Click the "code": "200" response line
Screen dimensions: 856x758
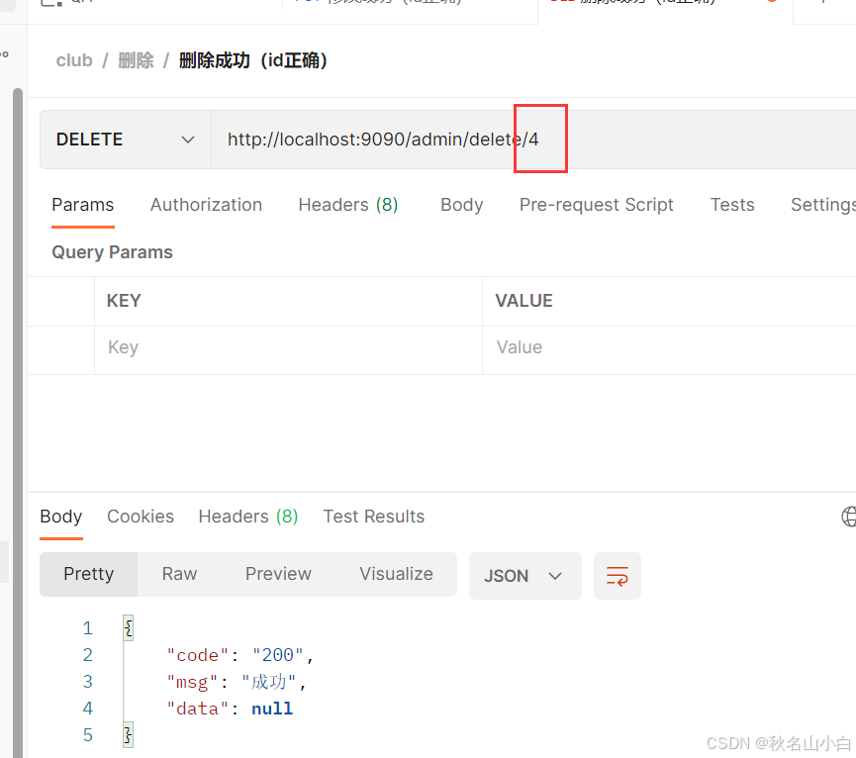[x=240, y=655]
